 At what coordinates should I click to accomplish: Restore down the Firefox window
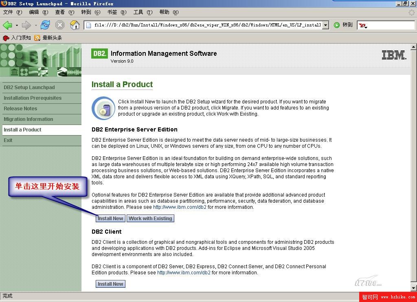(405, 3)
